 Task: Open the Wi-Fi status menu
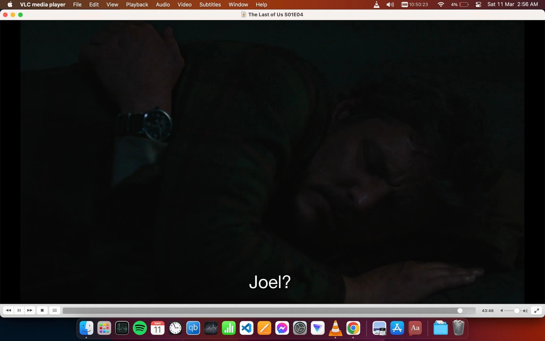pyautogui.click(x=441, y=5)
